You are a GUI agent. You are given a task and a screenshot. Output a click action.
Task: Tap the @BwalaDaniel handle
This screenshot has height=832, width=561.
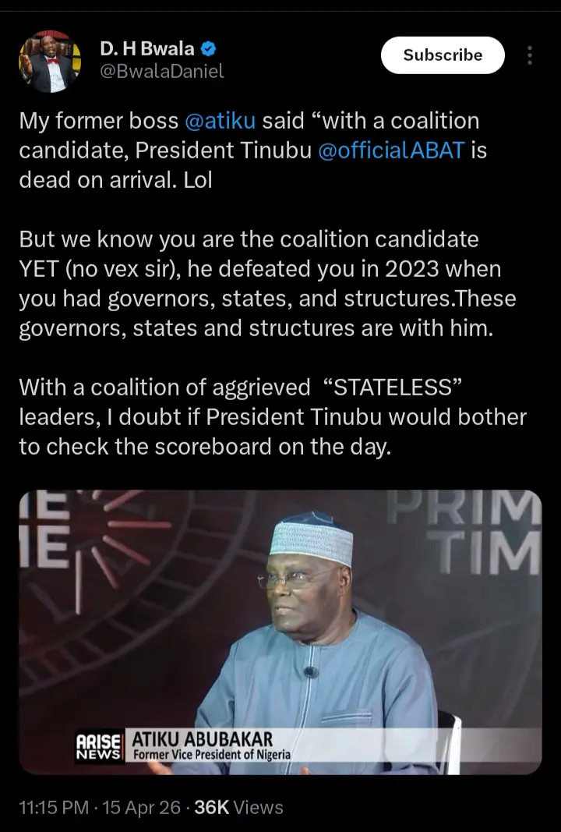click(x=161, y=72)
